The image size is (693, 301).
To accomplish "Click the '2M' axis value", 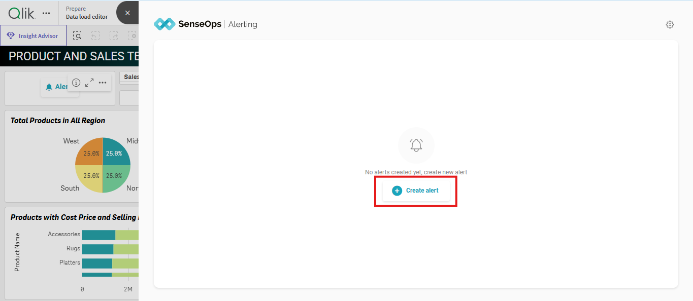I will [x=128, y=289].
